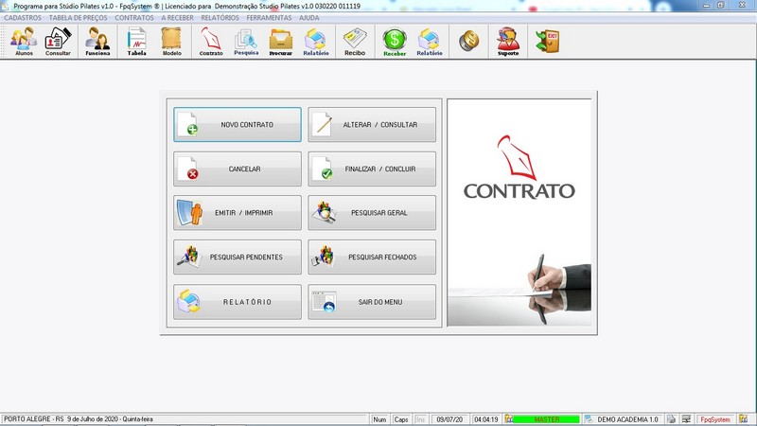This screenshot has width=757, height=426.
Task: Click the Num indicator in status bar
Action: click(379, 419)
